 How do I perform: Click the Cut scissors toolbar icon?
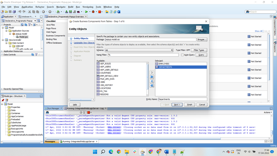tap(29, 12)
